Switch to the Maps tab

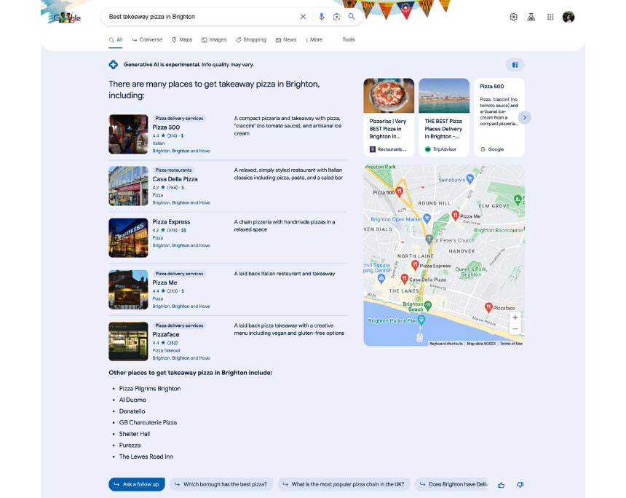click(x=182, y=40)
